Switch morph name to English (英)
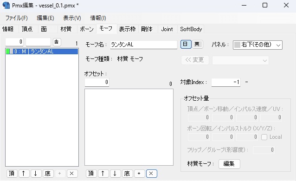Screen dimensions: 296x181 click(197, 45)
